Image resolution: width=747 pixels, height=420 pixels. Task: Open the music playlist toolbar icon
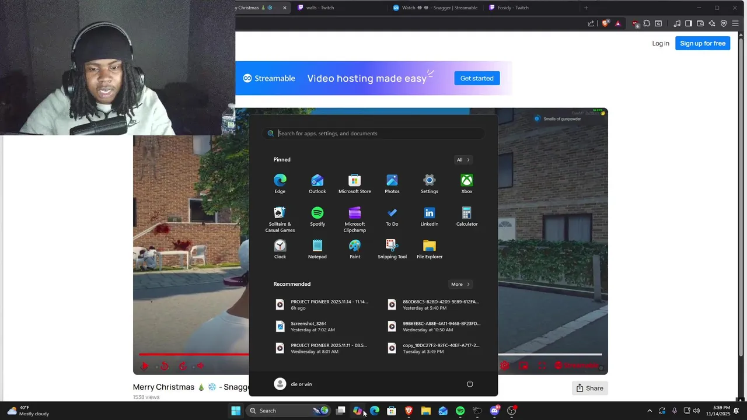pos(677,23)
